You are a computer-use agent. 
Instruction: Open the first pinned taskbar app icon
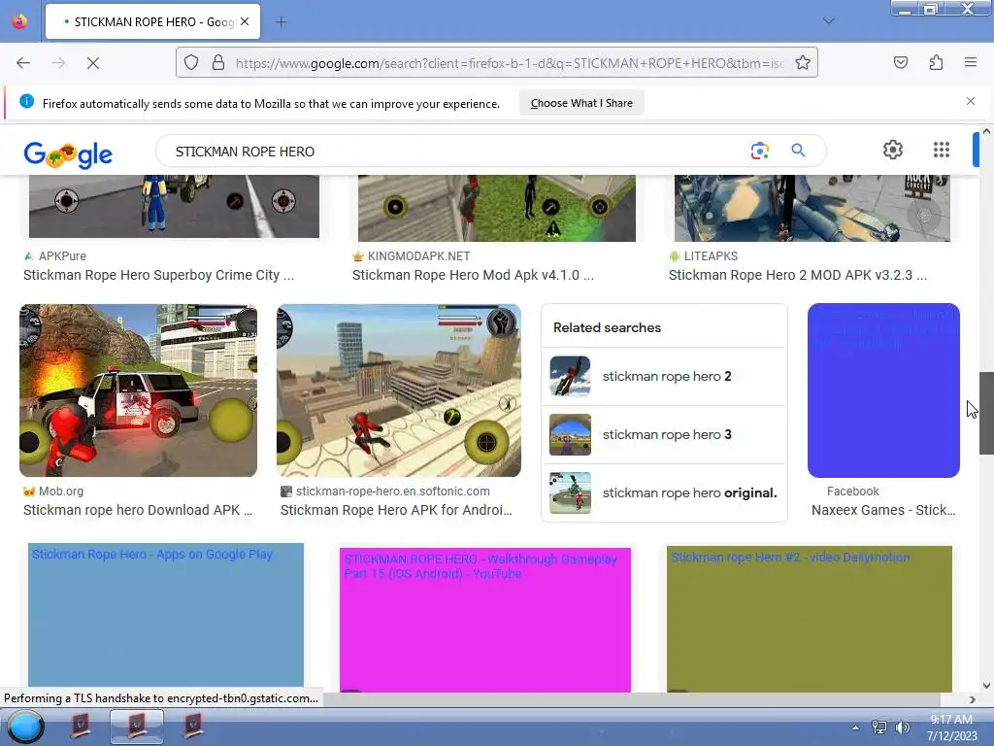(81, 726)
